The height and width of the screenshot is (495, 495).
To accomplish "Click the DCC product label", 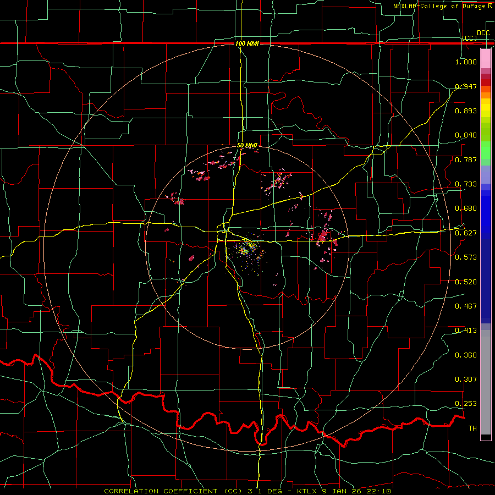I will click(483, 33).
